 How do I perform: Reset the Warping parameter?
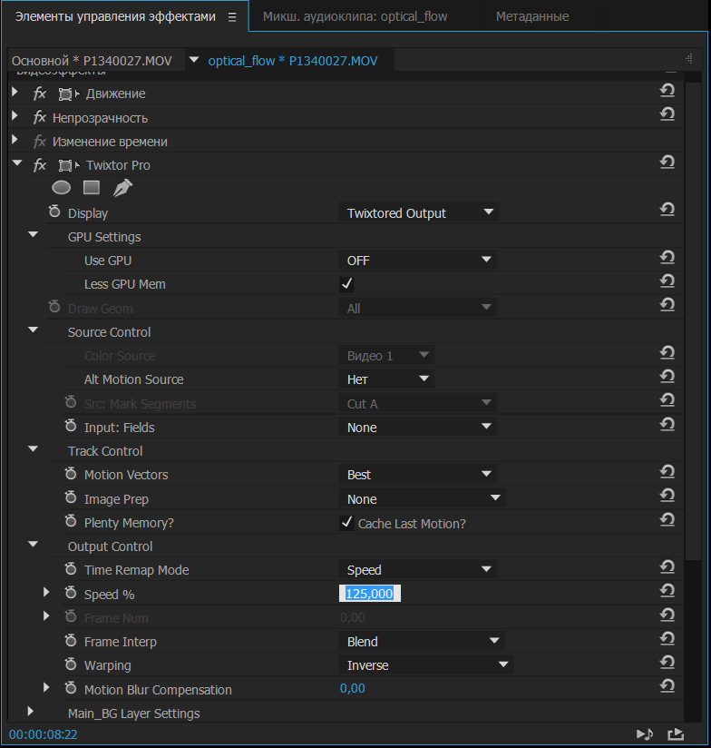(x=667, y=662)
